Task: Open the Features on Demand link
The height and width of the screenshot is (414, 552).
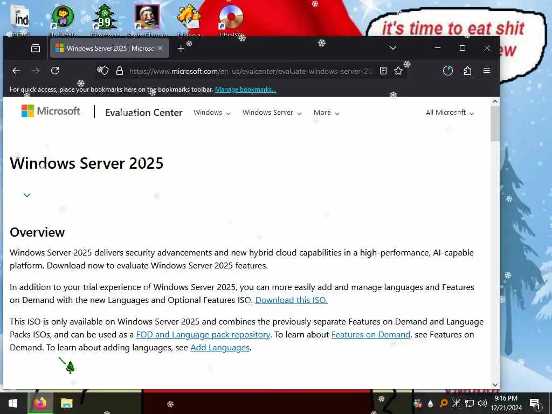Action: pyautogui.click(x=371, y=334)
